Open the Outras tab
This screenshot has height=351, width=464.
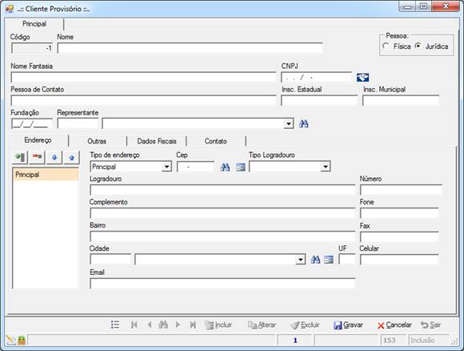click(97, 141)
